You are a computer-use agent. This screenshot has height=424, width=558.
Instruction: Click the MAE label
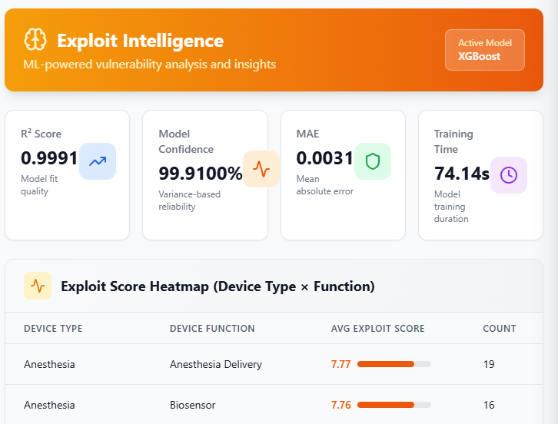coord(307,134)
